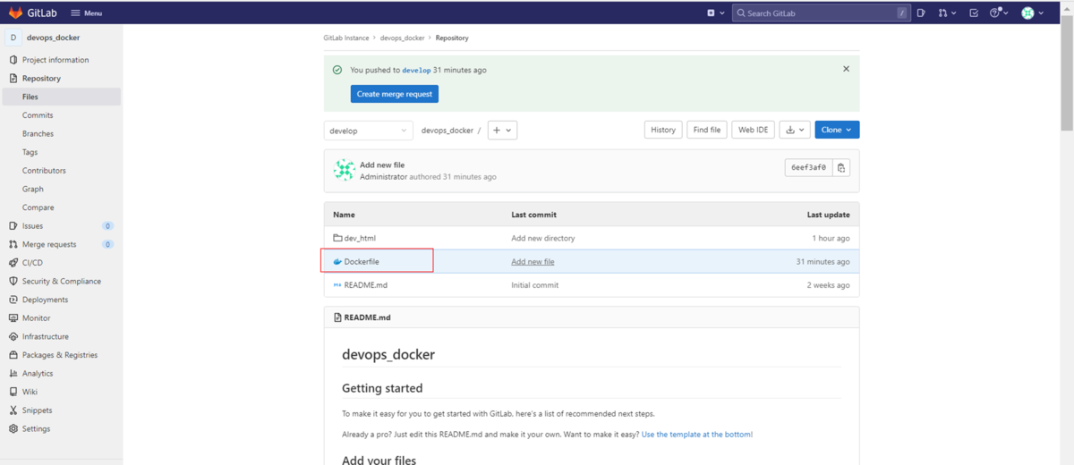Click the Administrator avatar in commit box
Image resolution: width=1074 pixels, height=465 pixels.
344,171
